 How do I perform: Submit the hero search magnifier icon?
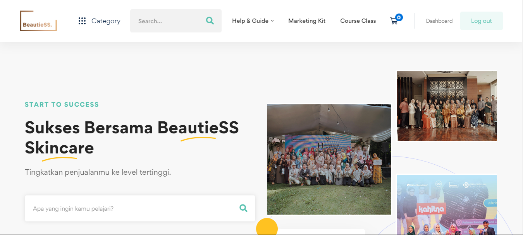pos(243,208)
